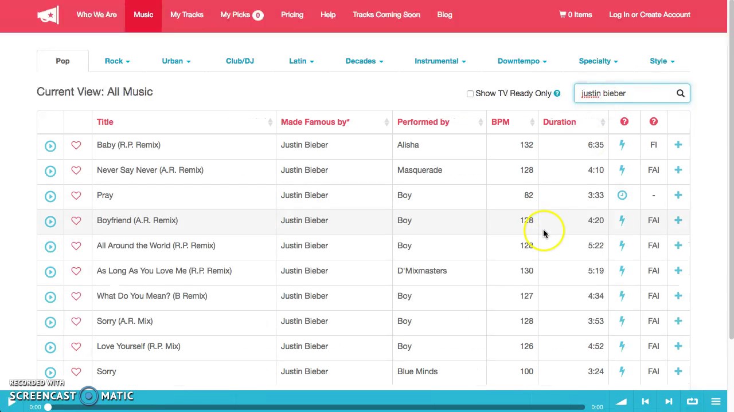Viewport: 734px width, 412px height.
Task: Click the player progress bar
Action: [315, 407]
